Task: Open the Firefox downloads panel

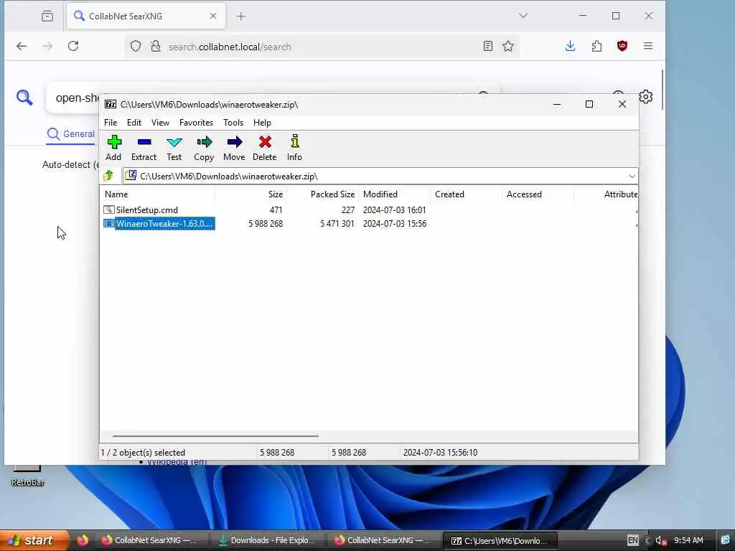Action: point(570,46)
